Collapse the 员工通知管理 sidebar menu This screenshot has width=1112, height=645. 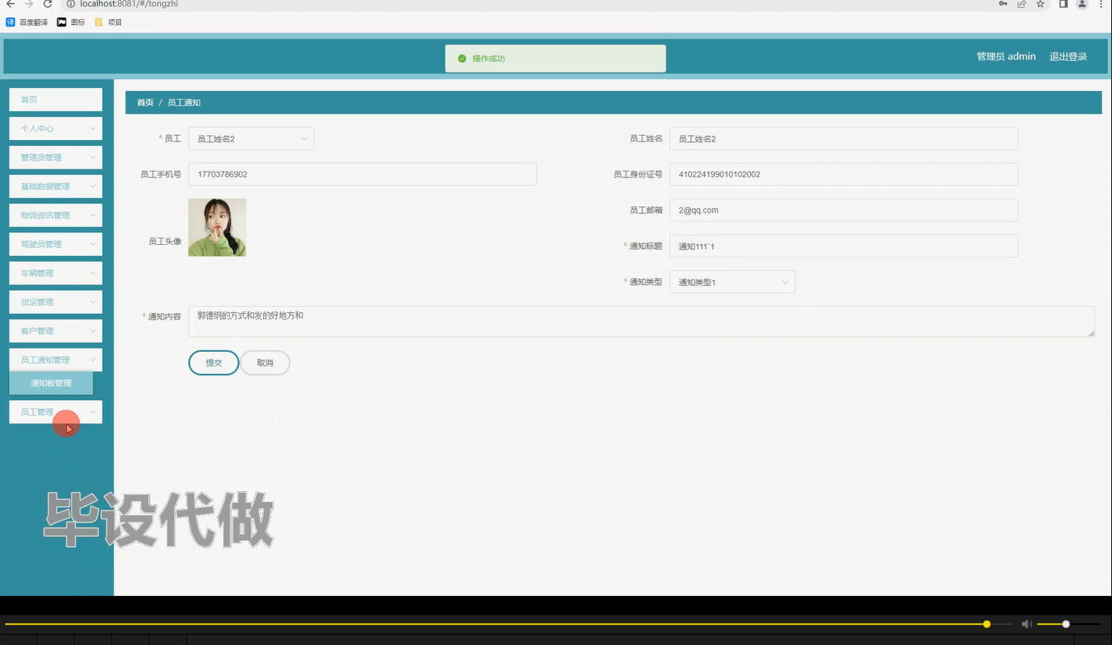[56, 360]
